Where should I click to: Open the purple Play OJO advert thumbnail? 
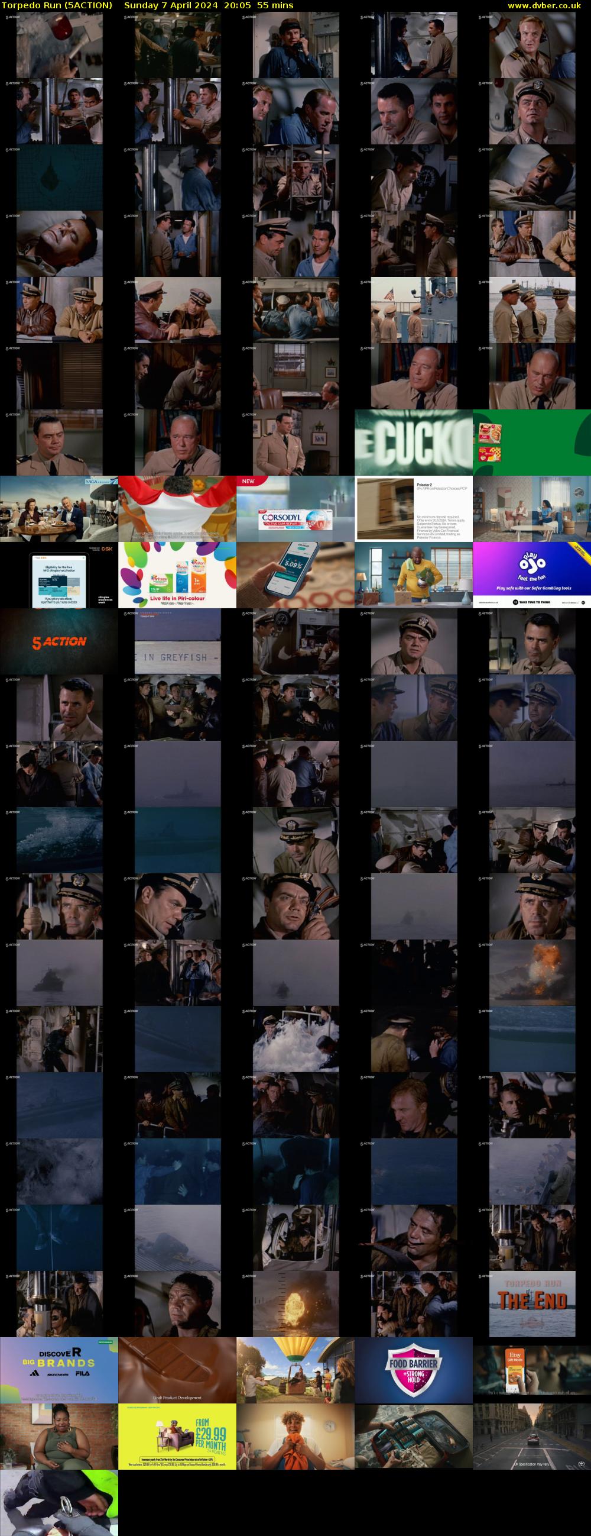click(x=532, y=575)
